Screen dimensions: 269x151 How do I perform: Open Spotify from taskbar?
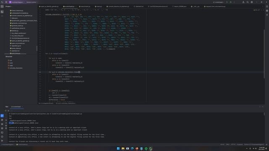tap(146, 148)
